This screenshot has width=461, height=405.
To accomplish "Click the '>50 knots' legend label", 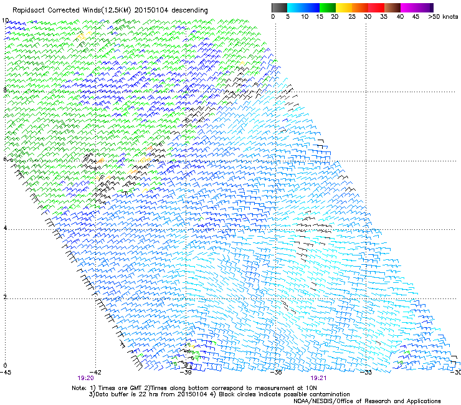I will point(443,17).
